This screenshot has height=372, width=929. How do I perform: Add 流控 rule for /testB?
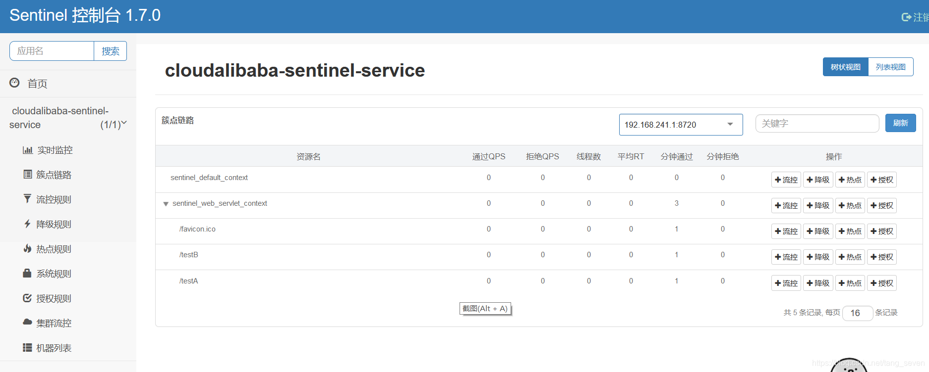786,257
